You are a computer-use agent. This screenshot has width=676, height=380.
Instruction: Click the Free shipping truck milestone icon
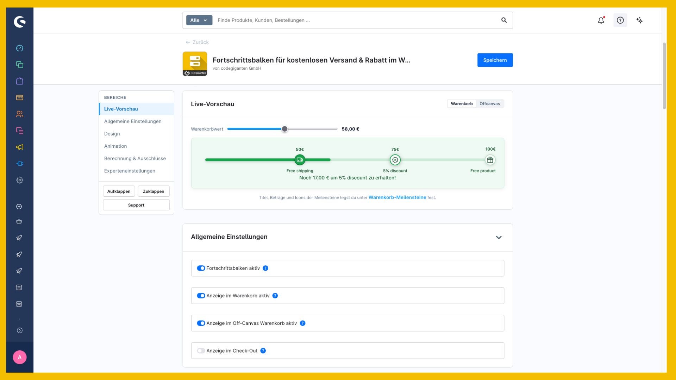click(300, 160)
